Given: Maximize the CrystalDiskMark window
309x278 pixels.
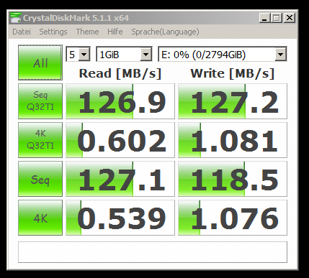Looking at the screenshot, I should (277, 18).
